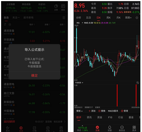The width and height of the screenshot is (142, 132).
Task: Open the 周期 period dropdown
Action: [128, 18]
